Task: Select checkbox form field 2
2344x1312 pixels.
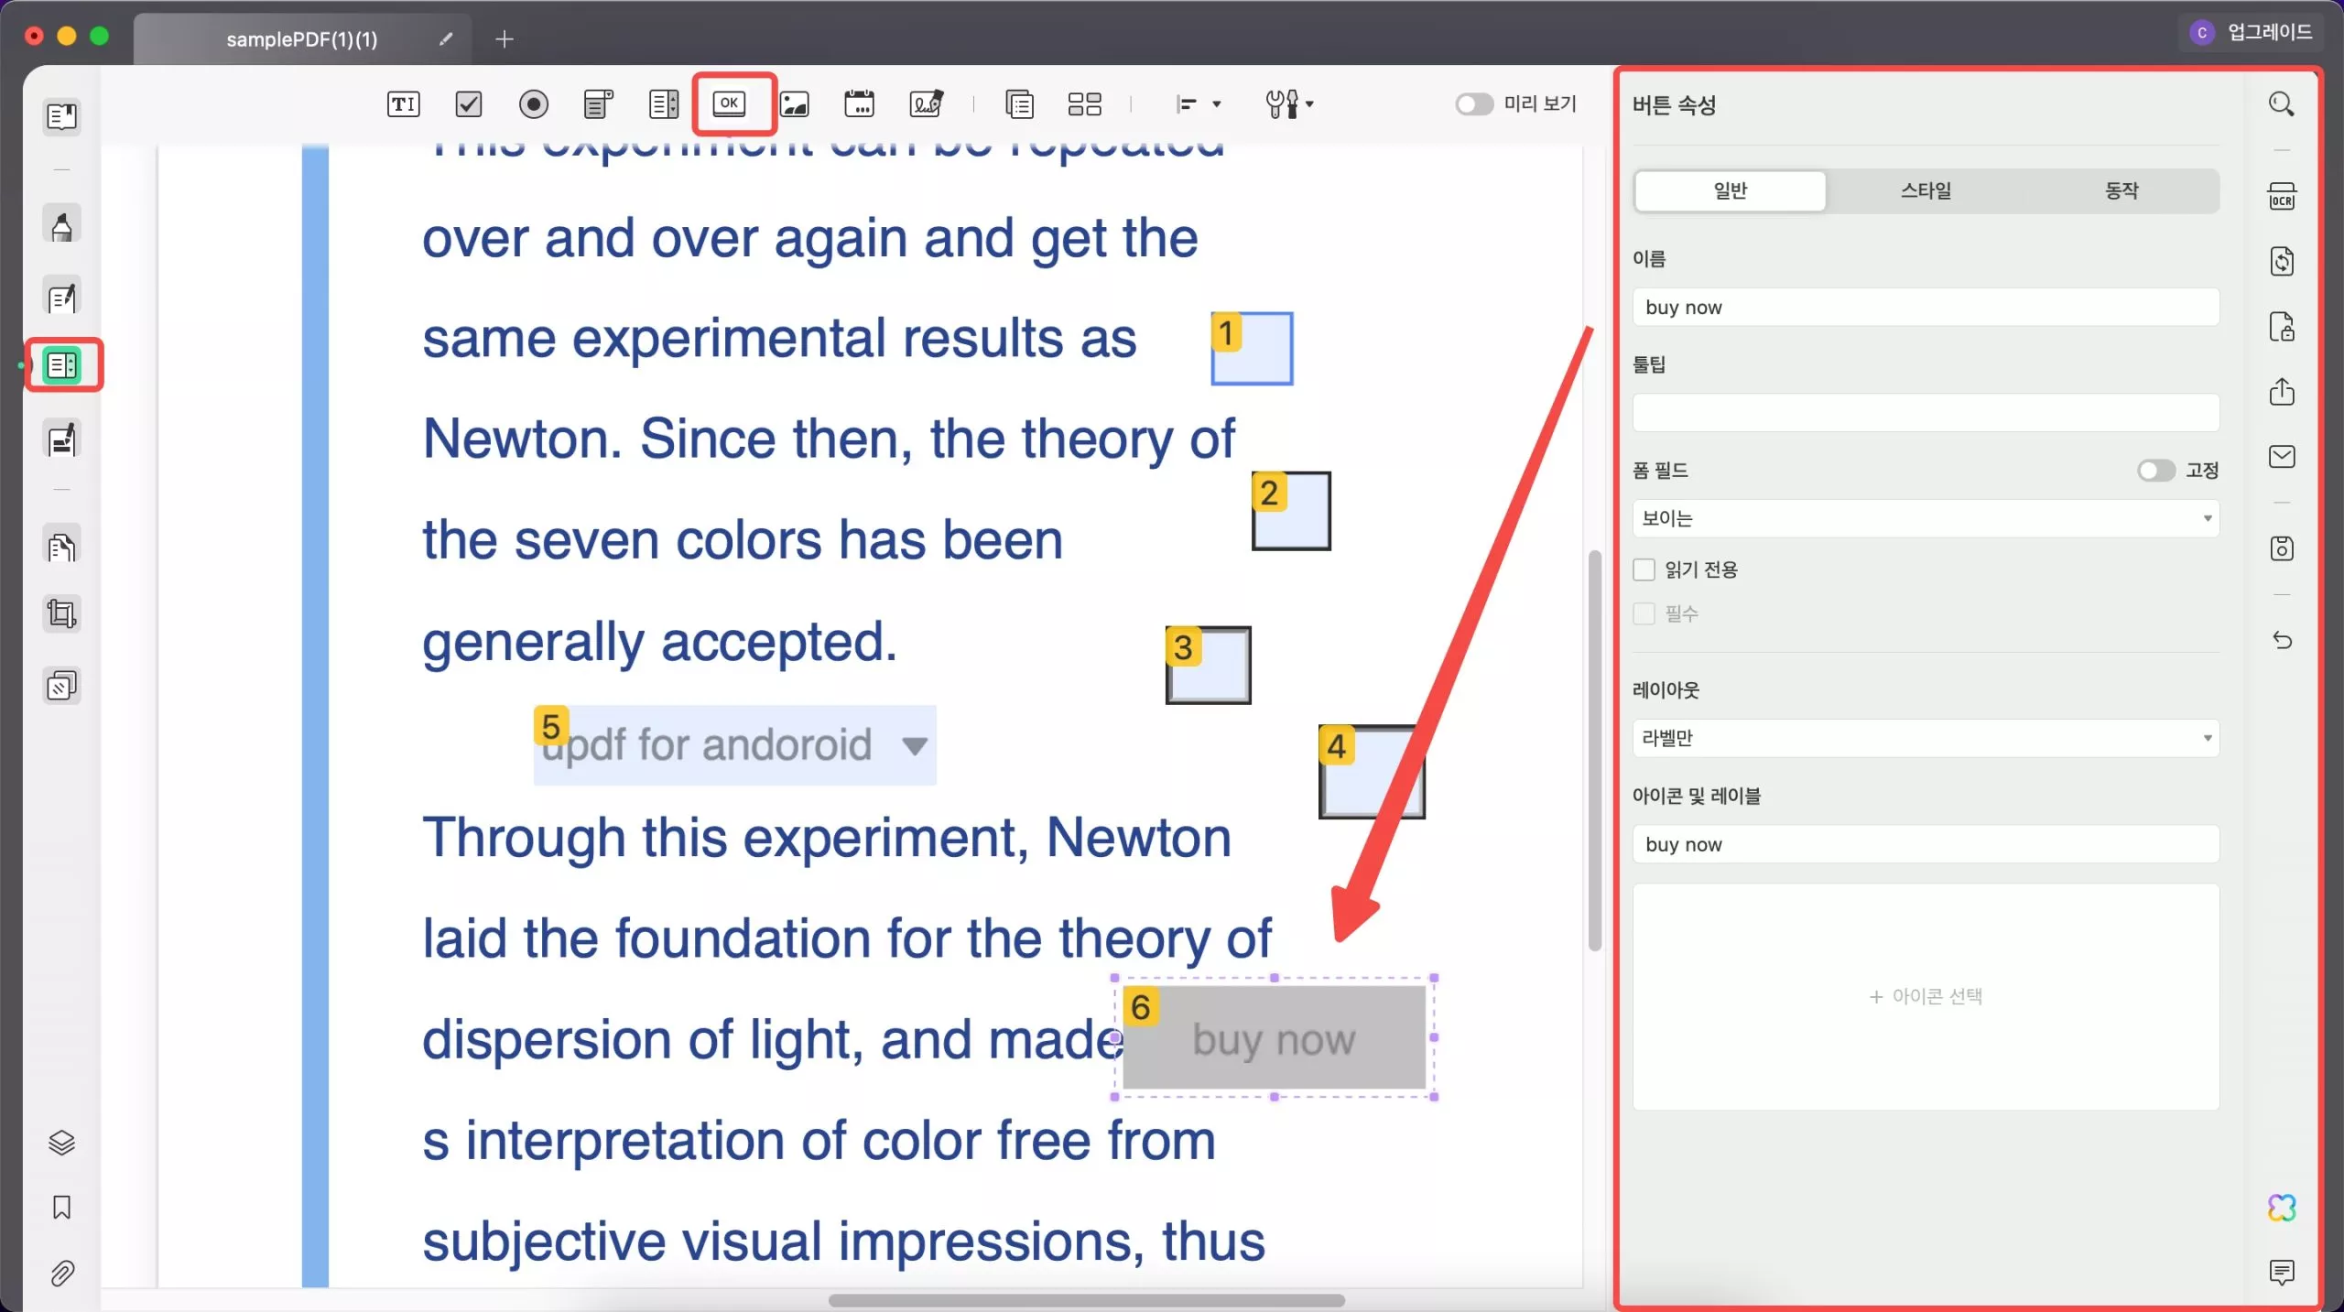Action: pyautogui.click(x=1291, y=511)
